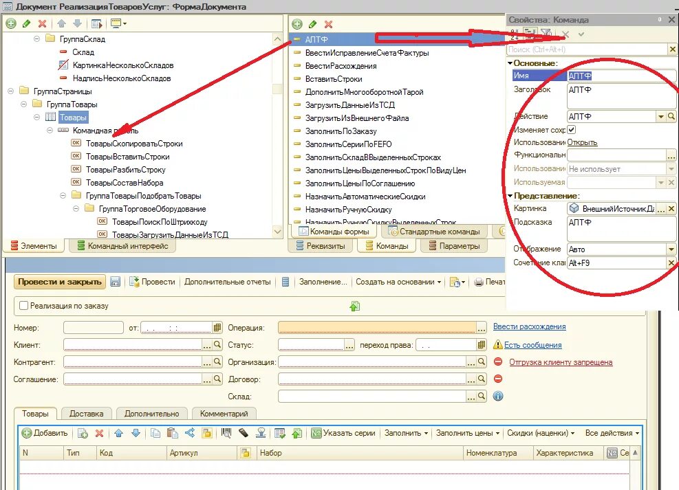Clear the properties search field

coord(673,49)
